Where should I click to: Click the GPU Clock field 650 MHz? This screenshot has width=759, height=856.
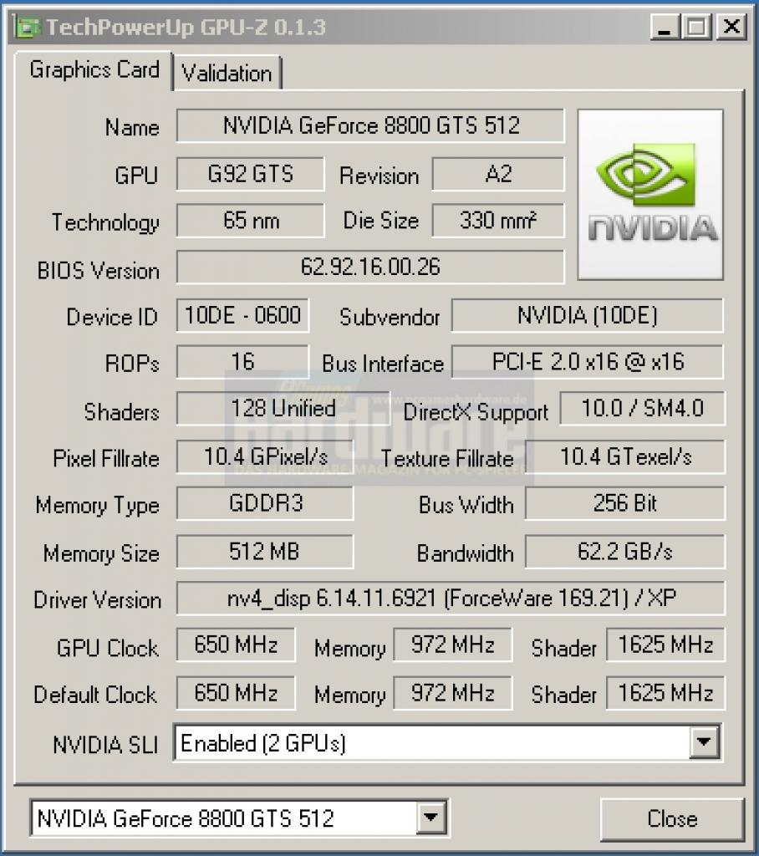click(x=236, y=645)
